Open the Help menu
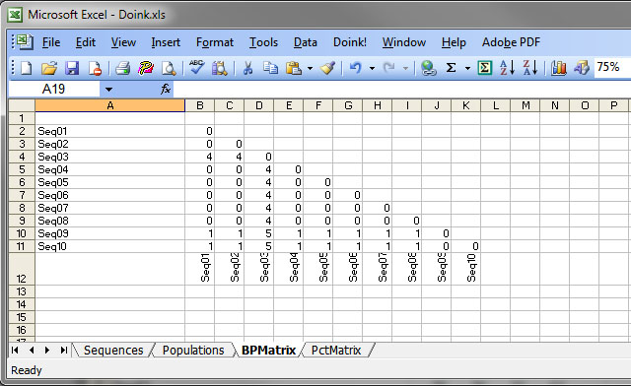The image size is (631, 386). 454,42
